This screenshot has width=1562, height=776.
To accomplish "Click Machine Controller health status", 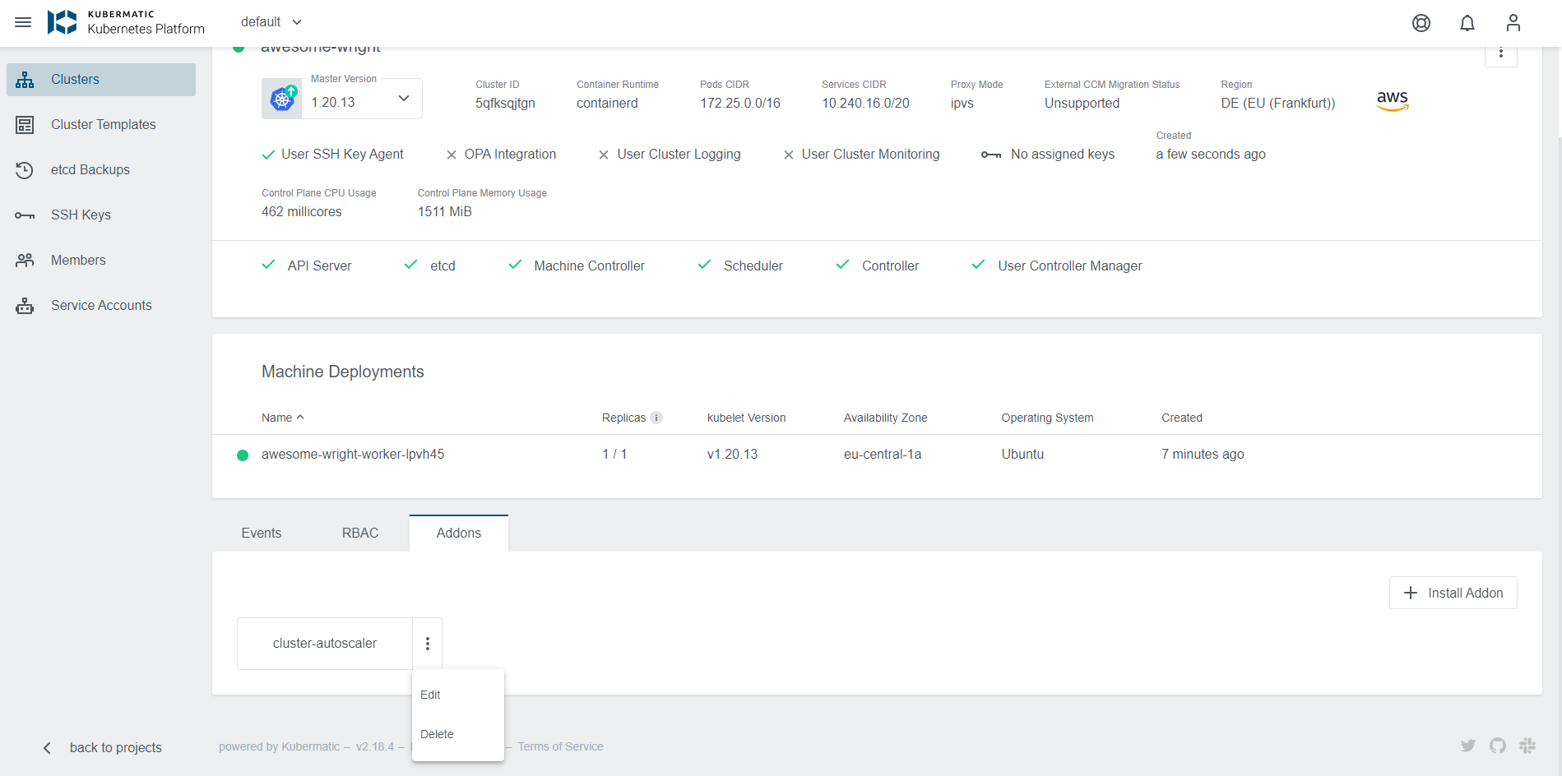I will pyautogui.click(x=577, y=266).
